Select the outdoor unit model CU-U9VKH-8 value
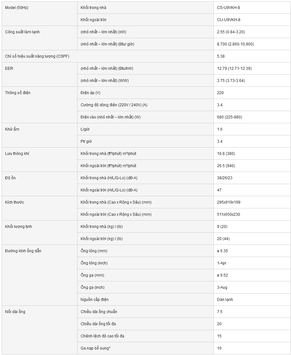291x355 pixels. (229, 20)
